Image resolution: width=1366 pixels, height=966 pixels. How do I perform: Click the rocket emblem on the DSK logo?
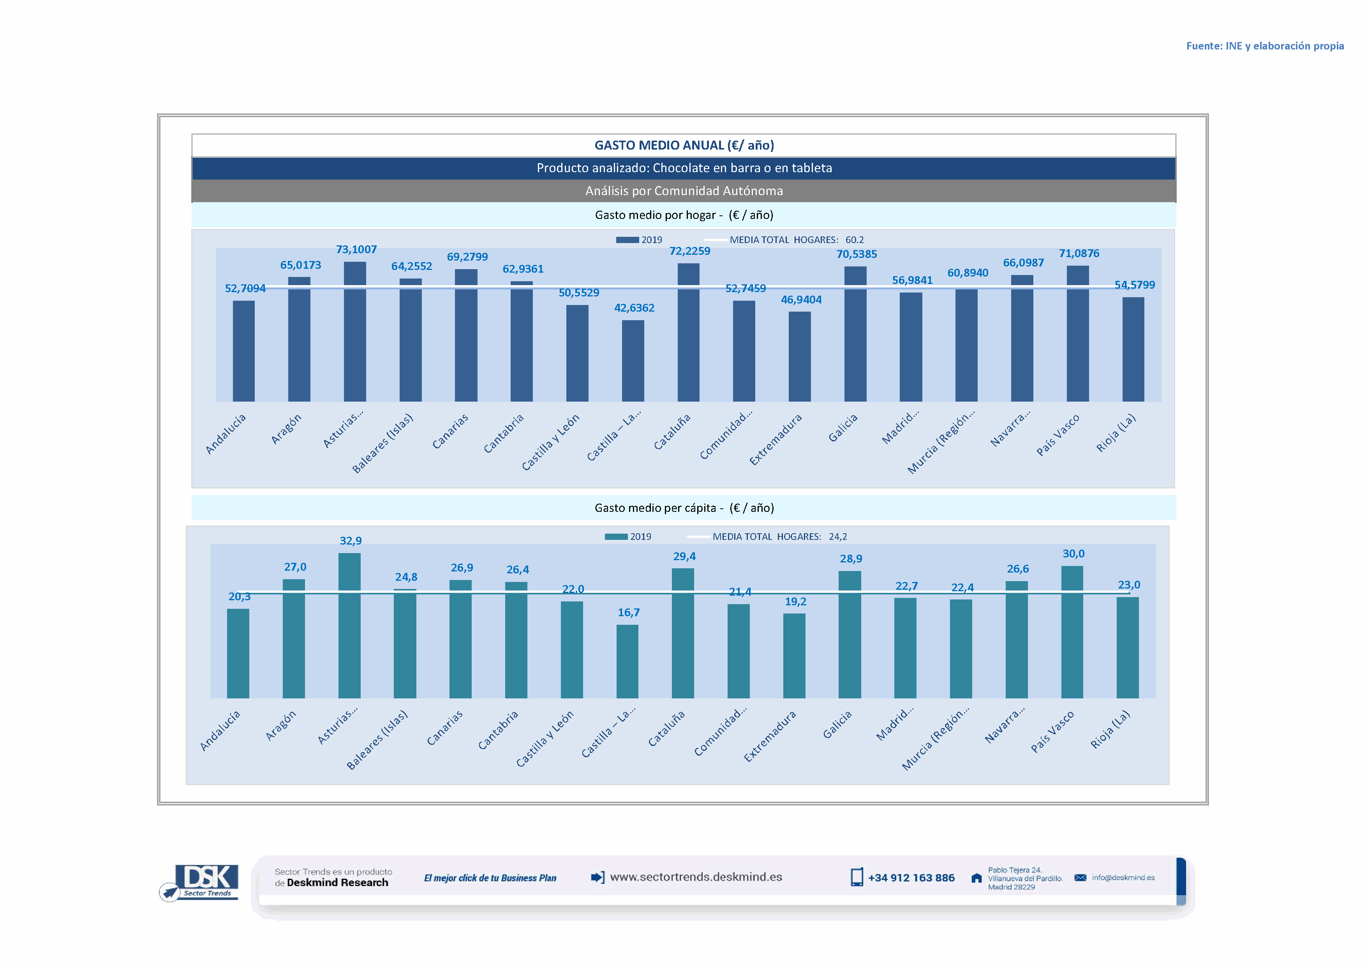click(170, 892)
